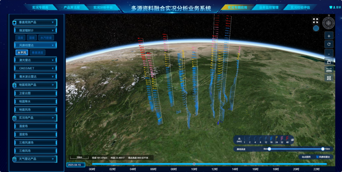This screenshot has height=172, width=342.
Task: Toggle the 水汽密度 button
Action: point(46,38)
